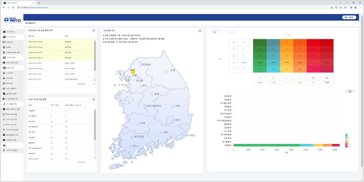The height and width of the screenshot is (182, 364).
Task: Toggle S series in chart legend
Action: pos(347,135)
